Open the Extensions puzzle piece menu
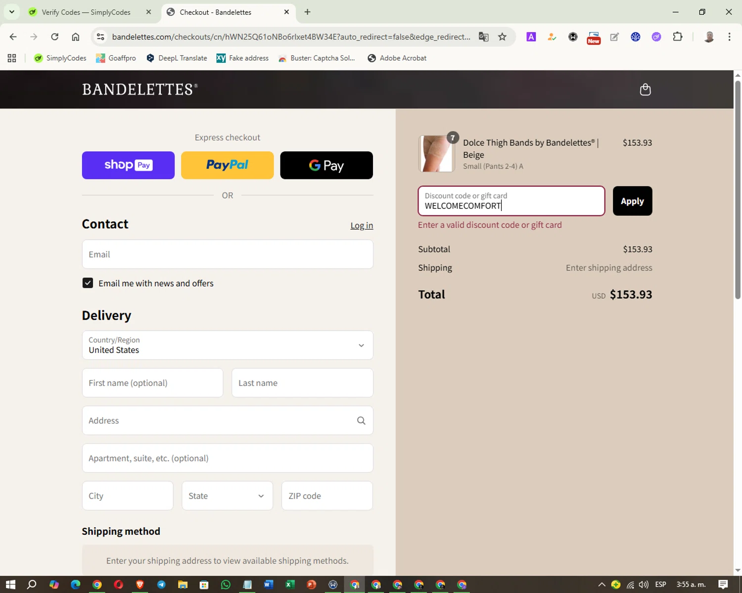Screen dimensions: 742x593 pyautogui.click(x=678, y=37)
